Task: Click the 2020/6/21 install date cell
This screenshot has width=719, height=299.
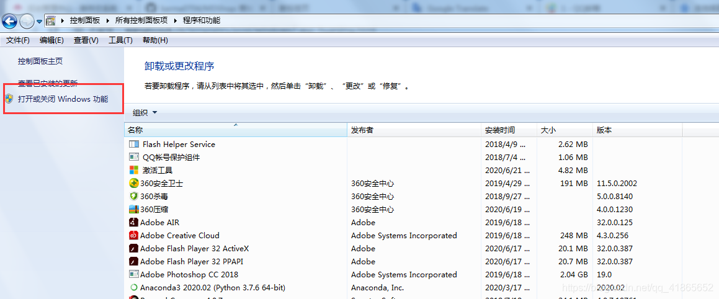Action: point(508,170)
